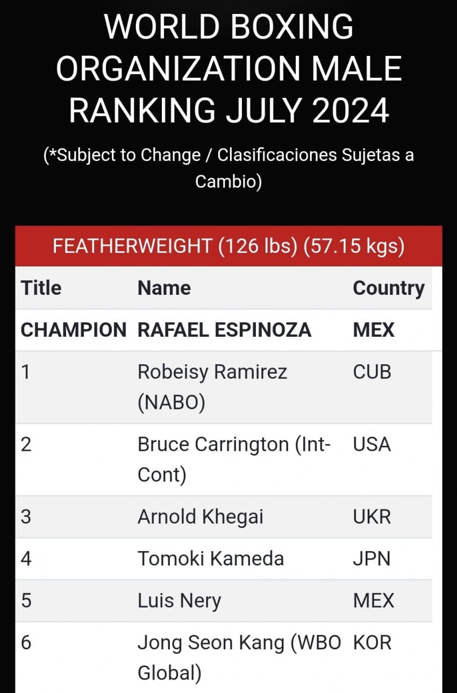
Task: Click the Title column header
Action: click(41, 288)
